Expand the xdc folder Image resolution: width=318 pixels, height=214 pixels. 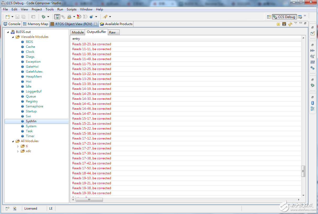click(18, 151)
